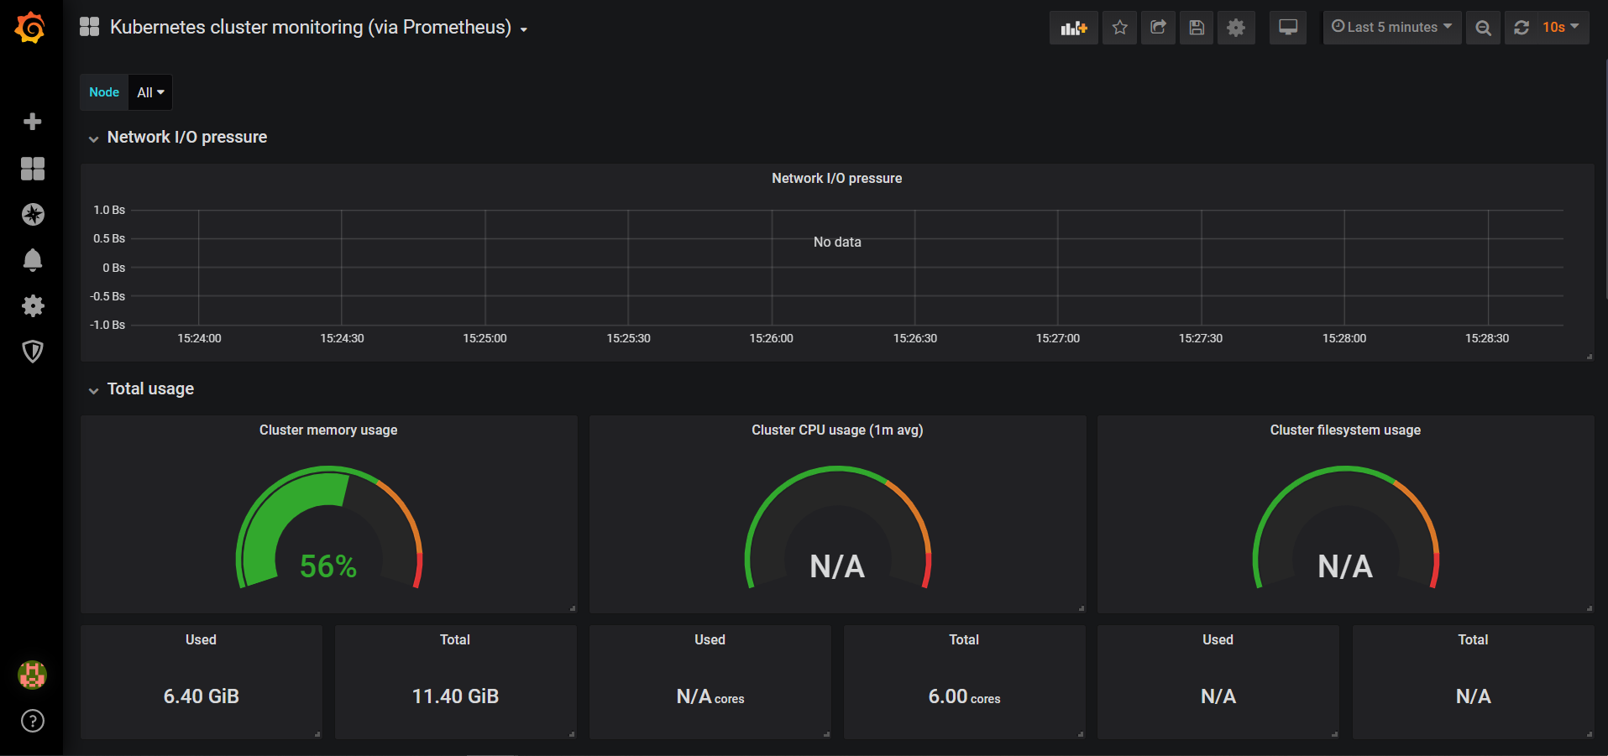The image size is (1608, 756).
Task: Click the Node variable label
Action: (x=104, y=92)
